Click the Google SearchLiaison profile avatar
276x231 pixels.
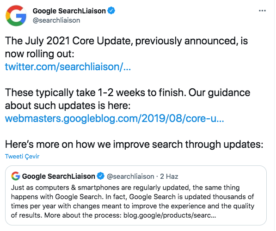click(x=16, y=16)
